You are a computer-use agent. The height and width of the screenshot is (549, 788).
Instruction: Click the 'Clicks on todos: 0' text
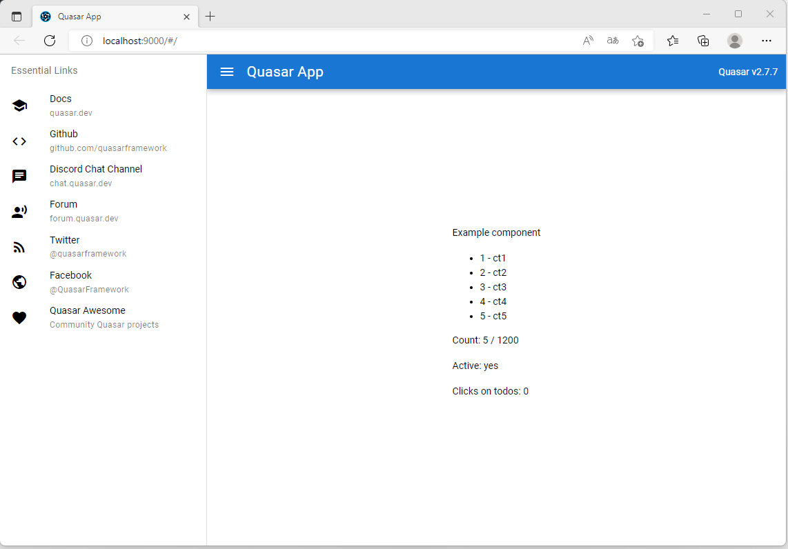point(490,391)
